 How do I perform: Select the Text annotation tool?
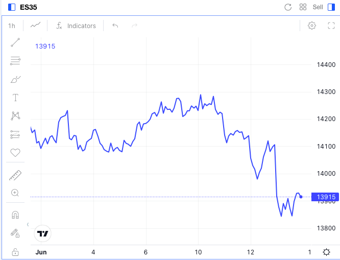tap(15, 98)
